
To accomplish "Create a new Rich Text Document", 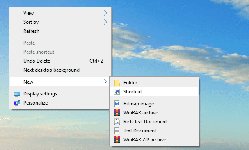I will 154,122.
